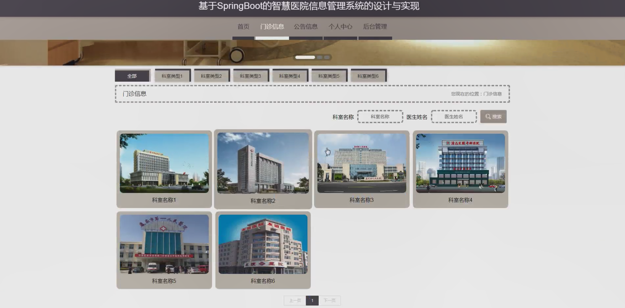The height and width of the screenshot is (308, 625).
Task: Open the 科室名称6 友谊医院 thumbnail
Action: point(263,244)
